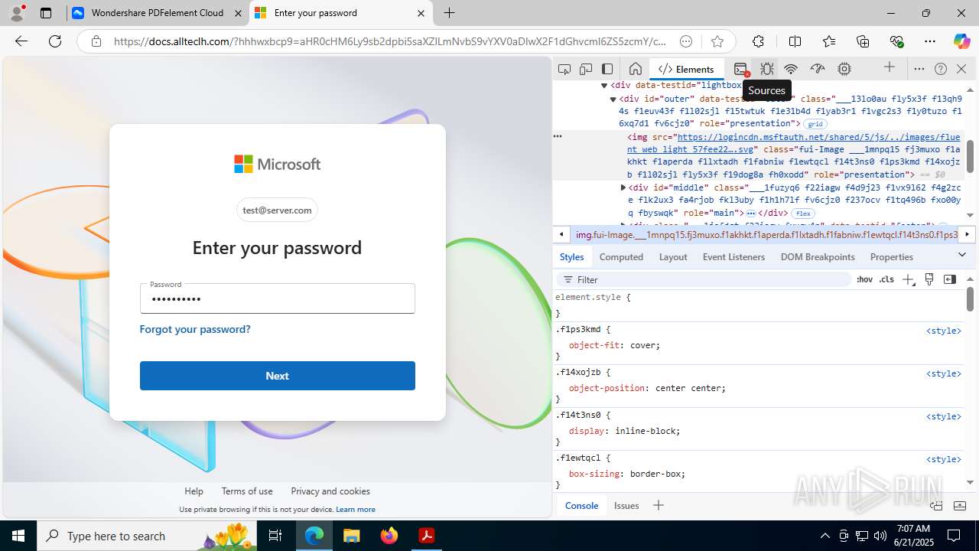Open Copilot icon in browser toolbar
The image size is (979, 551).
click(x=961, y=41)
